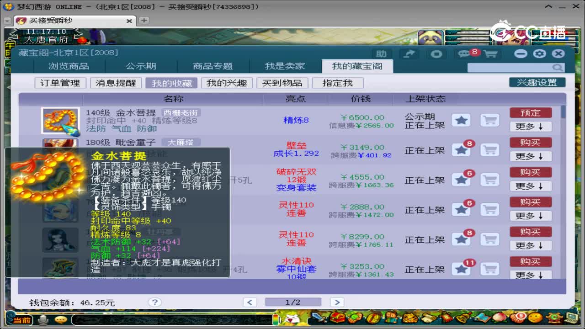Add ¥6500.00 金水菩提 item to cart

tap(489, 120)
